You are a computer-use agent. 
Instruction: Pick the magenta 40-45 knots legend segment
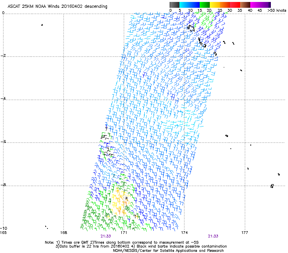[x=255, y=5]
